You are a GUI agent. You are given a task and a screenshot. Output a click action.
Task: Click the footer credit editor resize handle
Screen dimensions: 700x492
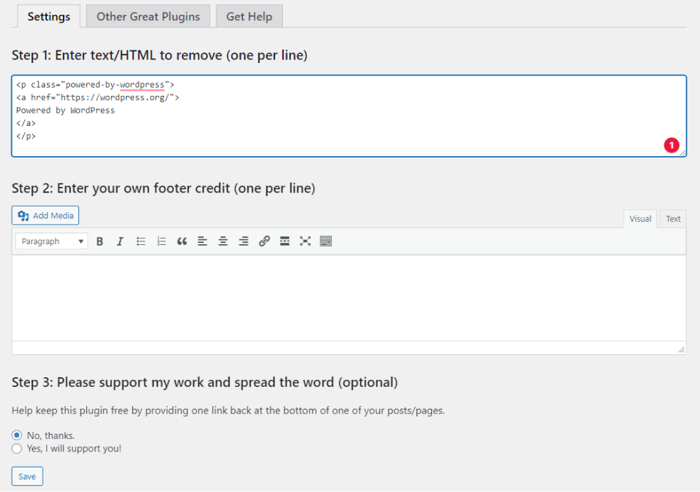[681, 350]
